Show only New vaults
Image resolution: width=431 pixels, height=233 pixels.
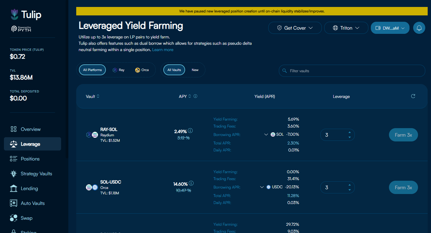195,70
